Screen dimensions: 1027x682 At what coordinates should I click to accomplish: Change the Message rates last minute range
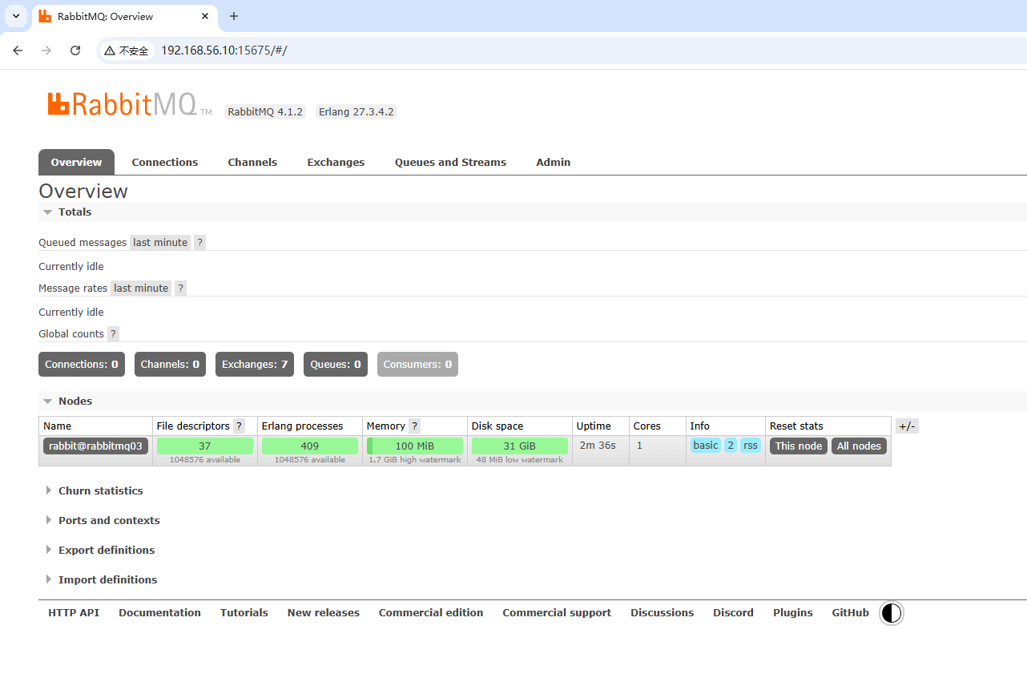(141, 289)
